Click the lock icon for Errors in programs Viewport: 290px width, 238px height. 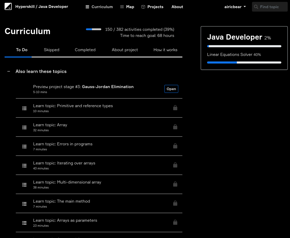tap(175, 146)
